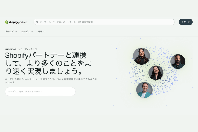The height and width of the screenshot is (132, 198).
Task: Click the long-haired woman's portrait at top of cluster
Action: (x=141, y=56)
